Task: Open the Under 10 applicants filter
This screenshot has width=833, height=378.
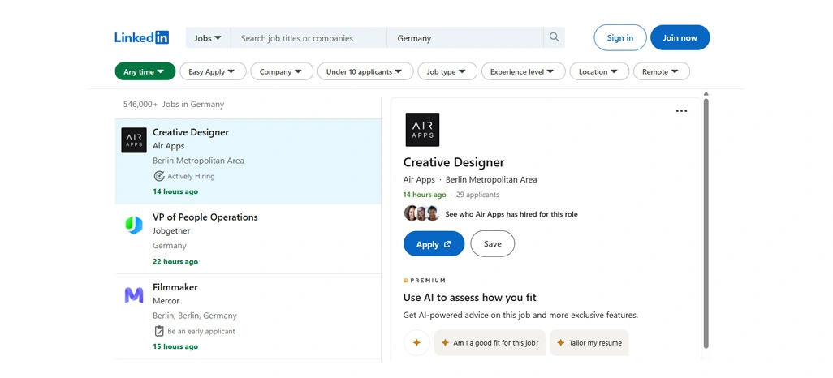Action: [x=365, y=71]
